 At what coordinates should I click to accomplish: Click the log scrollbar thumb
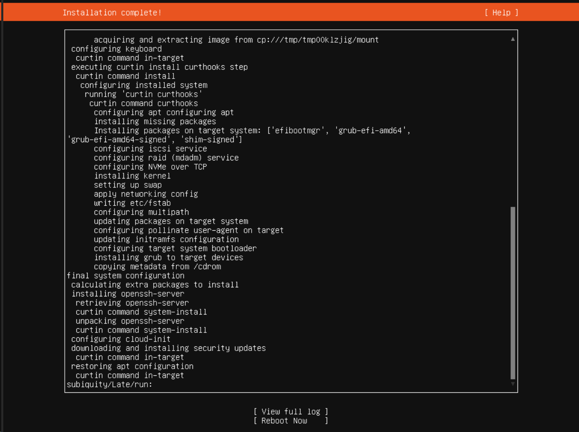pyautogui.click(x=513, y=293)
